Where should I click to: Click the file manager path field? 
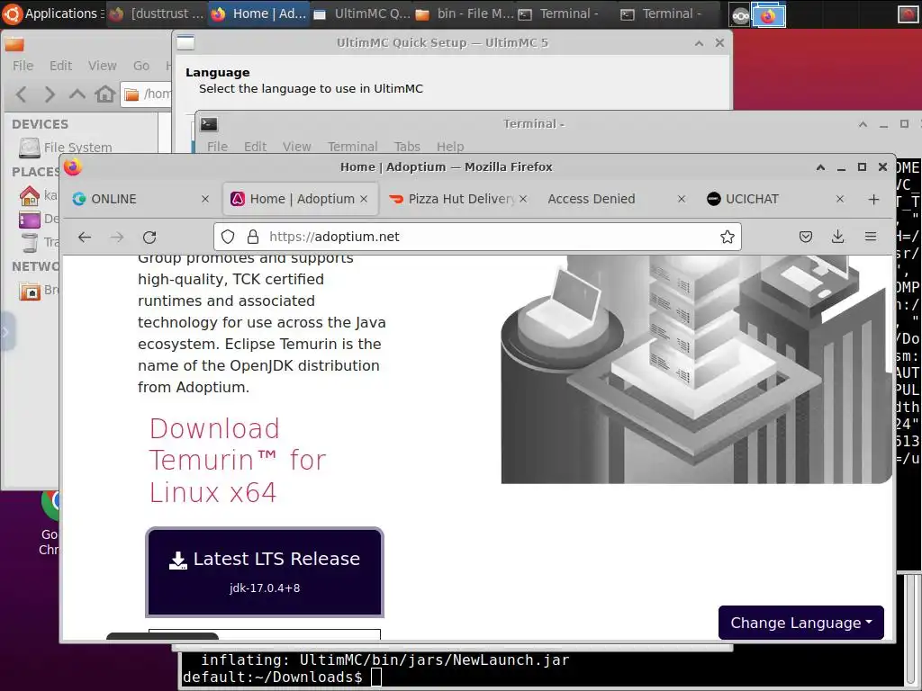(x=147, y=94)
